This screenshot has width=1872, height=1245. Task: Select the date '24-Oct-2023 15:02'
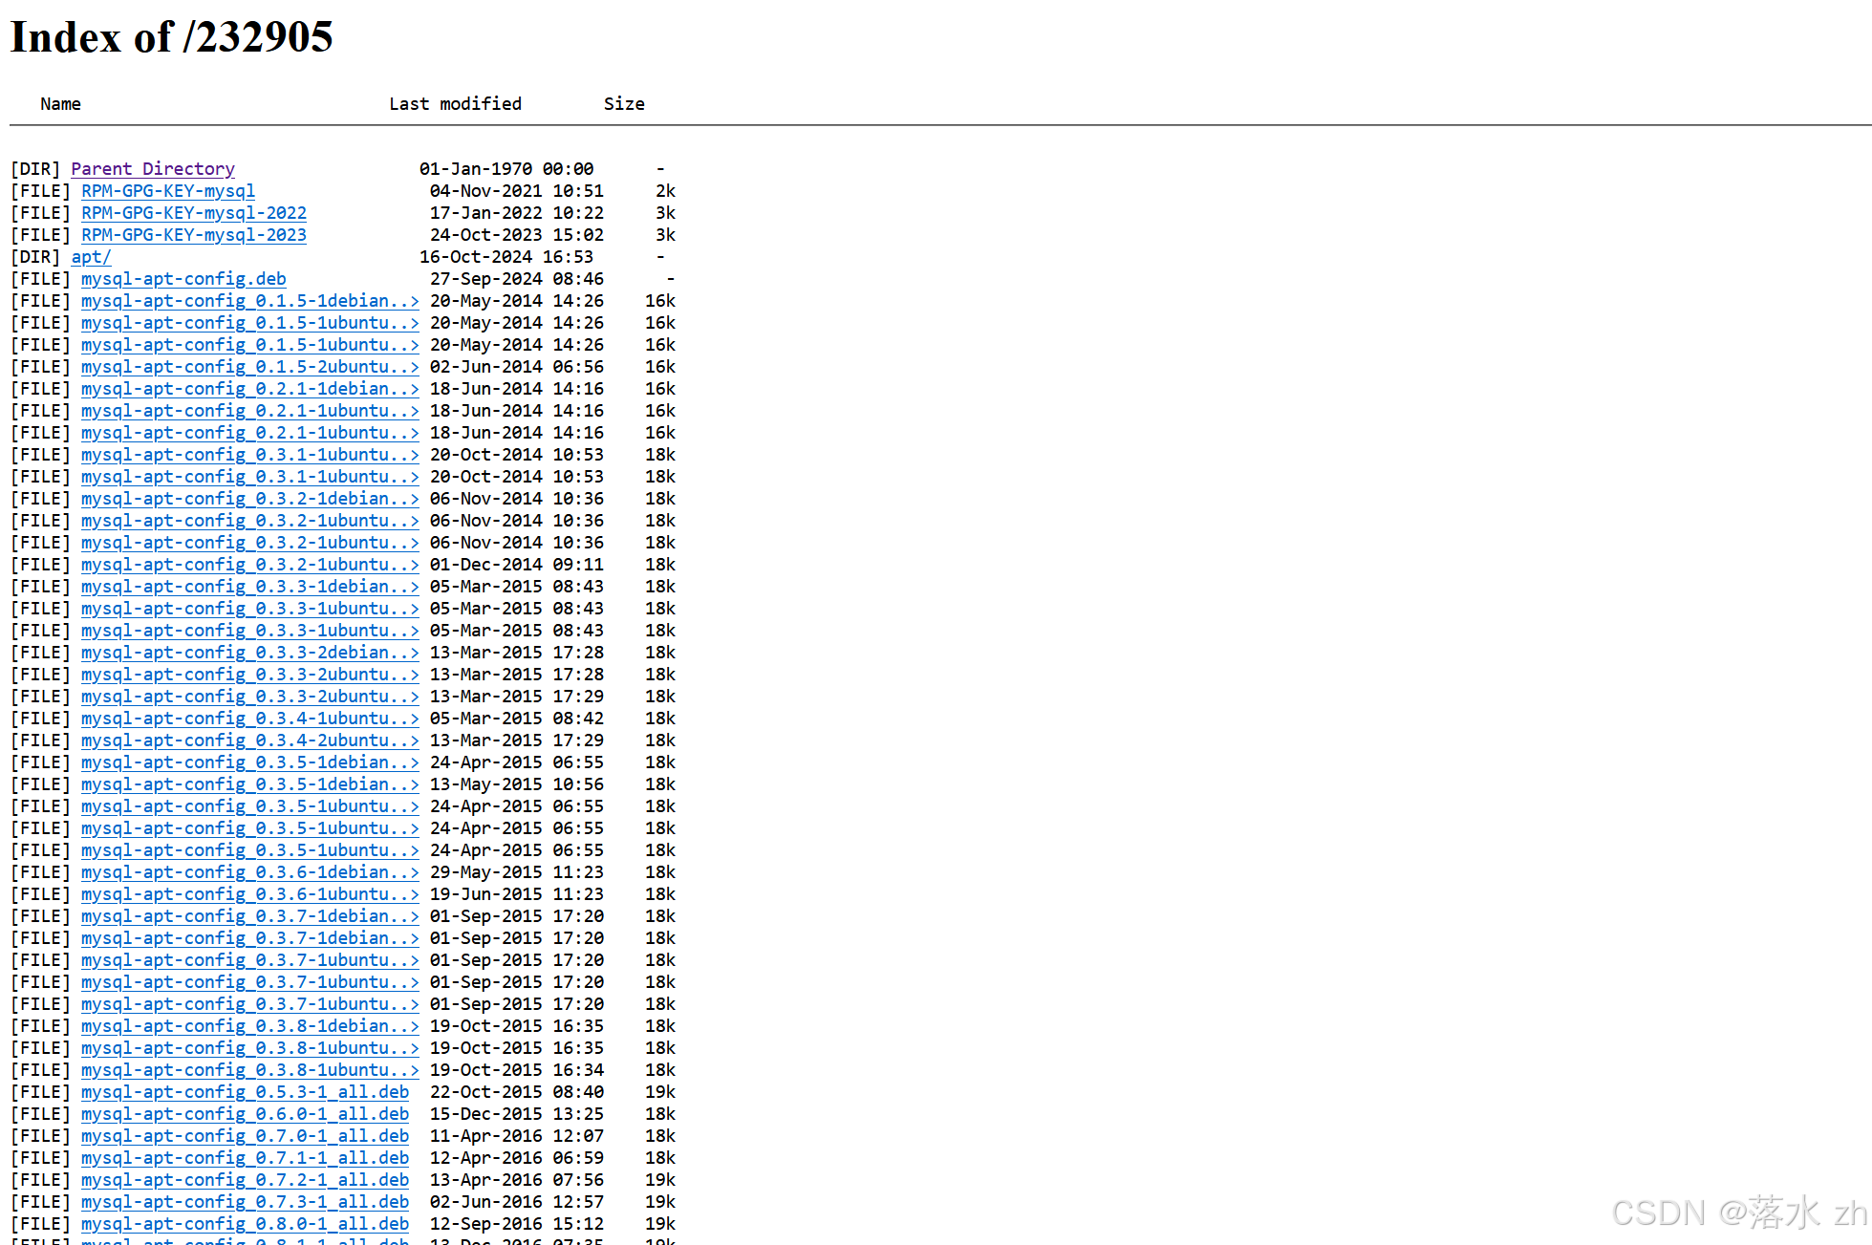pos(517,235)
